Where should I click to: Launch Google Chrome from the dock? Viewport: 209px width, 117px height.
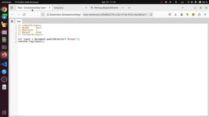(4, 9)
